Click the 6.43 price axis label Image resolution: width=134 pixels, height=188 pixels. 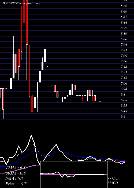[124, 111]
